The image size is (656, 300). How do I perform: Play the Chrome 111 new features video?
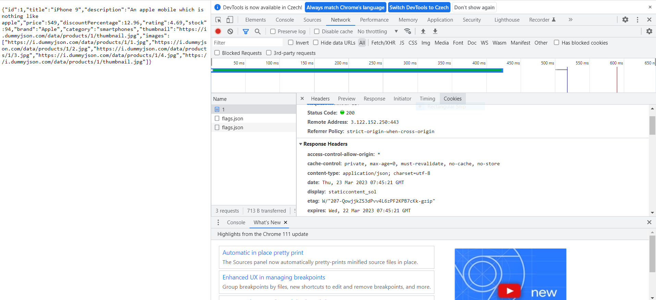pyautogui.click(x=510, y=291)
